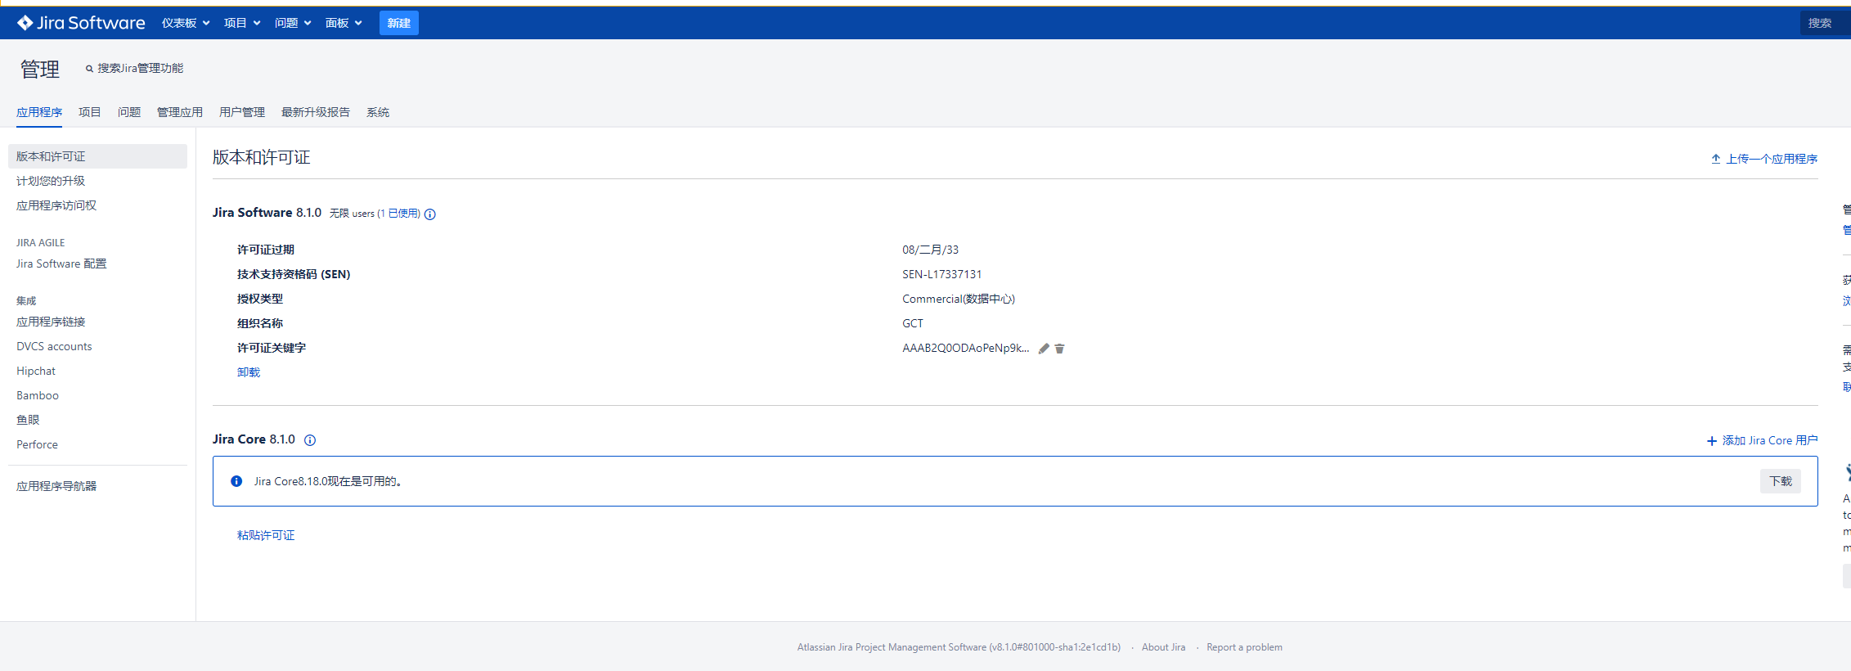Switch to the 用户管理 tab
Image resolution: width=1851 pixels, height=671 pixels.
[242, 112]
